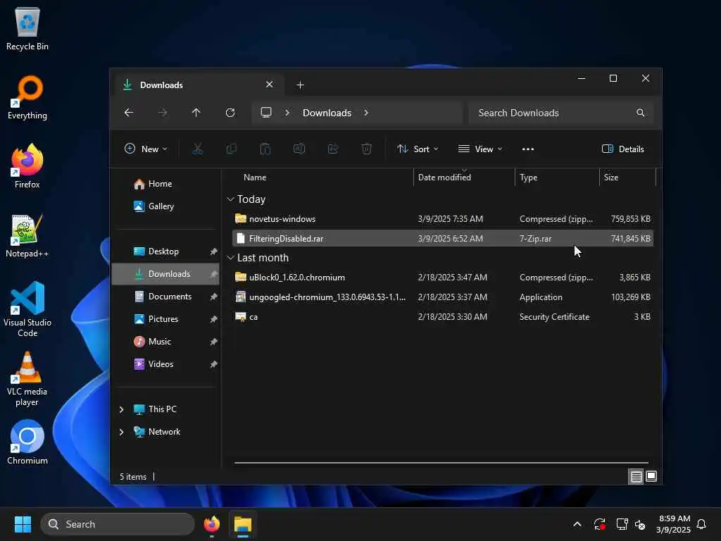Open the See more ellipsis menu
The width and height of the screenshot is (721, 541).
(x=528, y=149)
